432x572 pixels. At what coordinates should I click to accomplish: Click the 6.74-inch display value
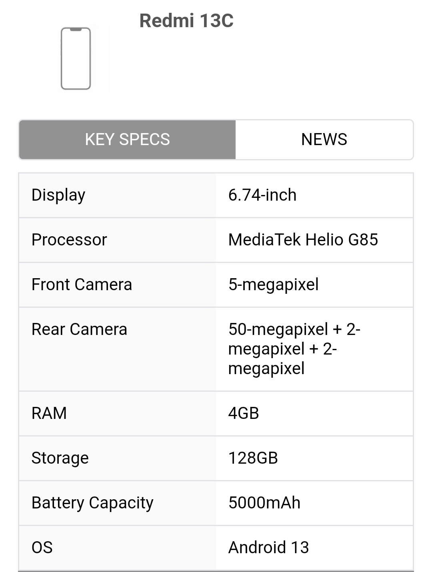click(262, 195)
